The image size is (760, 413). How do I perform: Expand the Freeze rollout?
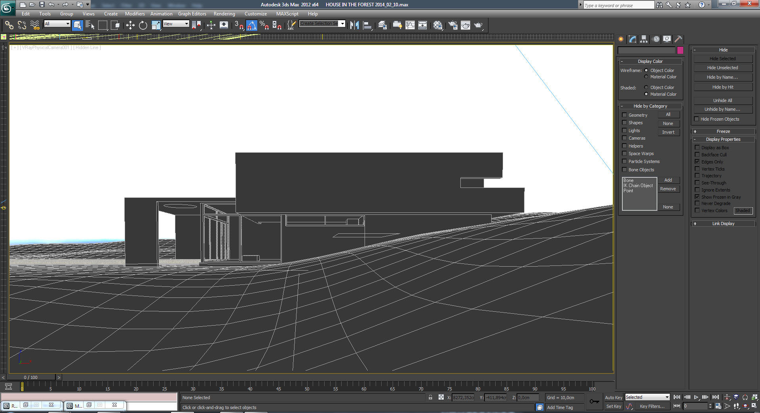tap(723, 131)
